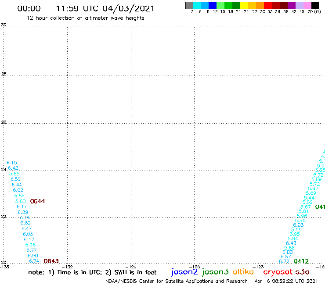The image size is (325, 285).
Task: Click the cryosat satellite label
Action: [x=278, y=272]
